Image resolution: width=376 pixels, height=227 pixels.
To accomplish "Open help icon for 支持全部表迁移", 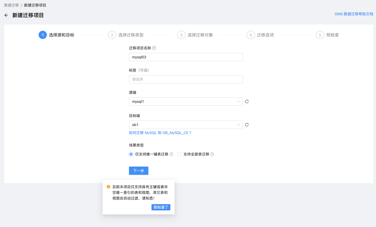I will click(x=212, y=154).
